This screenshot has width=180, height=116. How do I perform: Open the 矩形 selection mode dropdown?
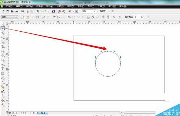click(x=10, y=17)
